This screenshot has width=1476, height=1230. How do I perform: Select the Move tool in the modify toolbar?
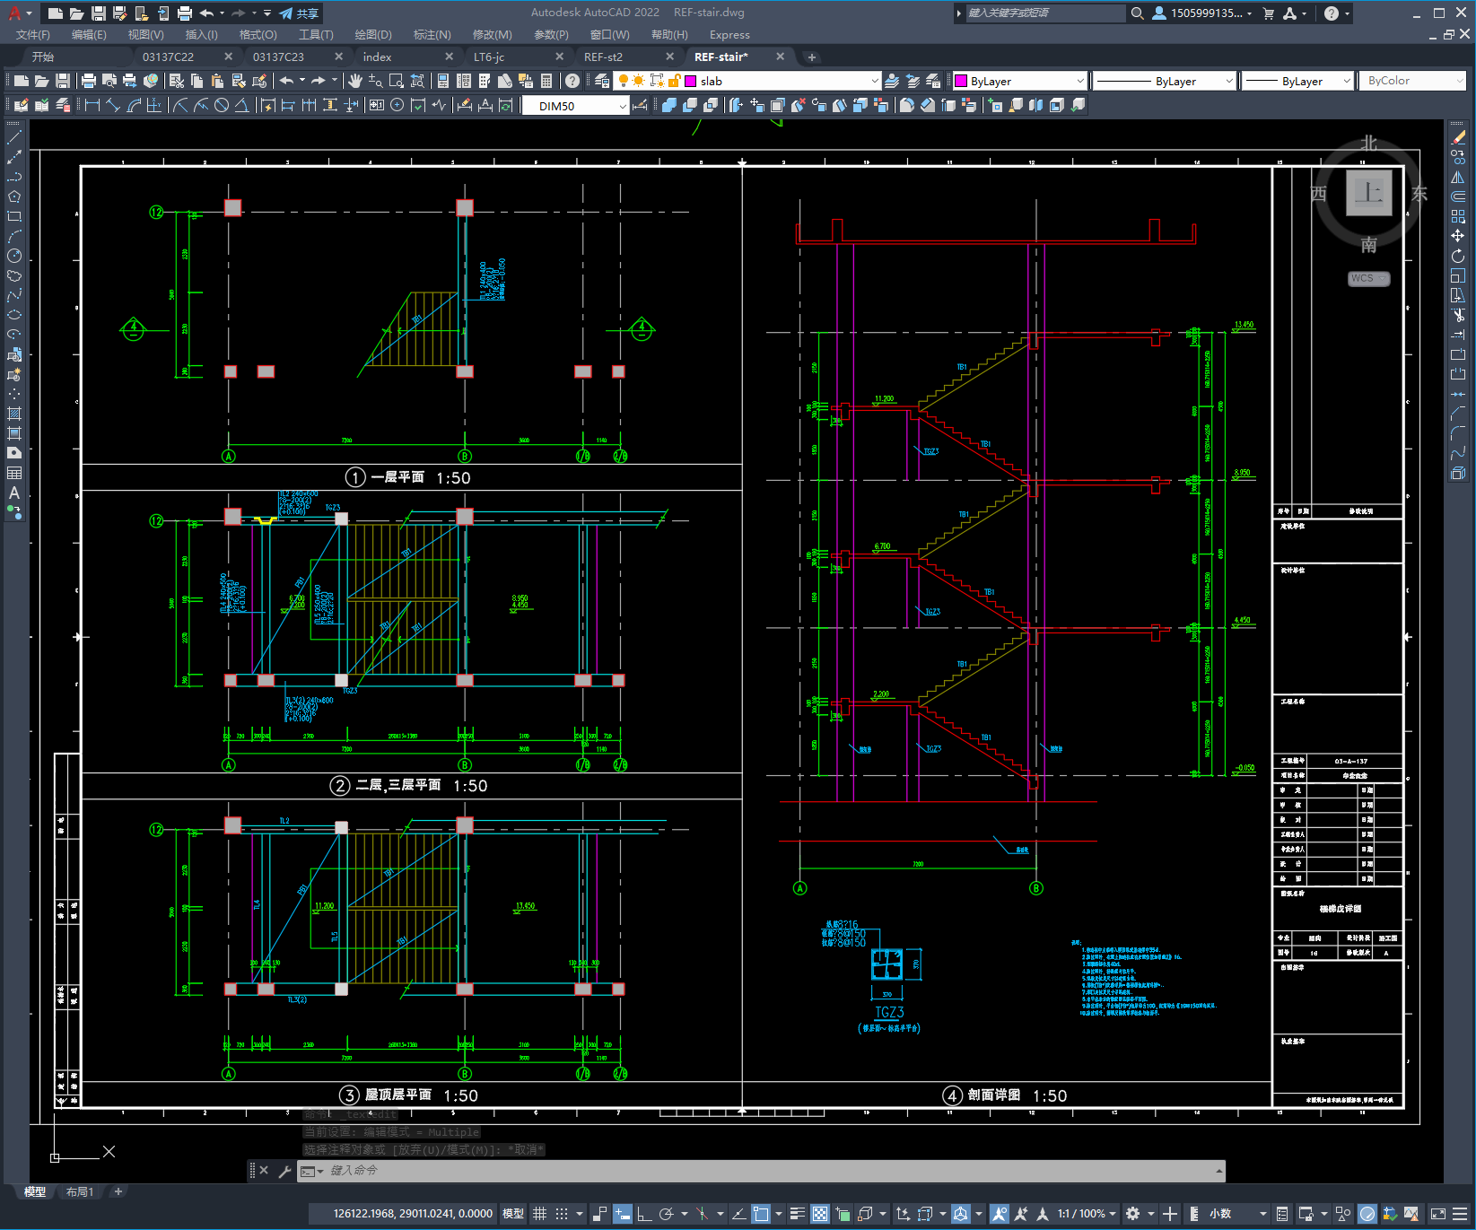tap(1458, 236)
